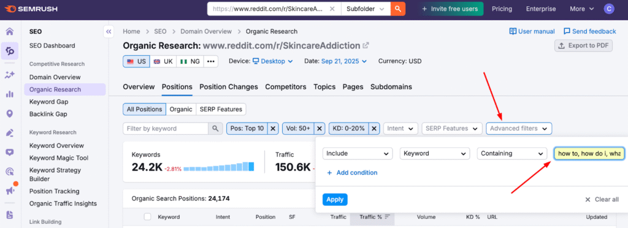Switch to the Subdomains tab
Screen dimensions: 628x228
point(391,87)
